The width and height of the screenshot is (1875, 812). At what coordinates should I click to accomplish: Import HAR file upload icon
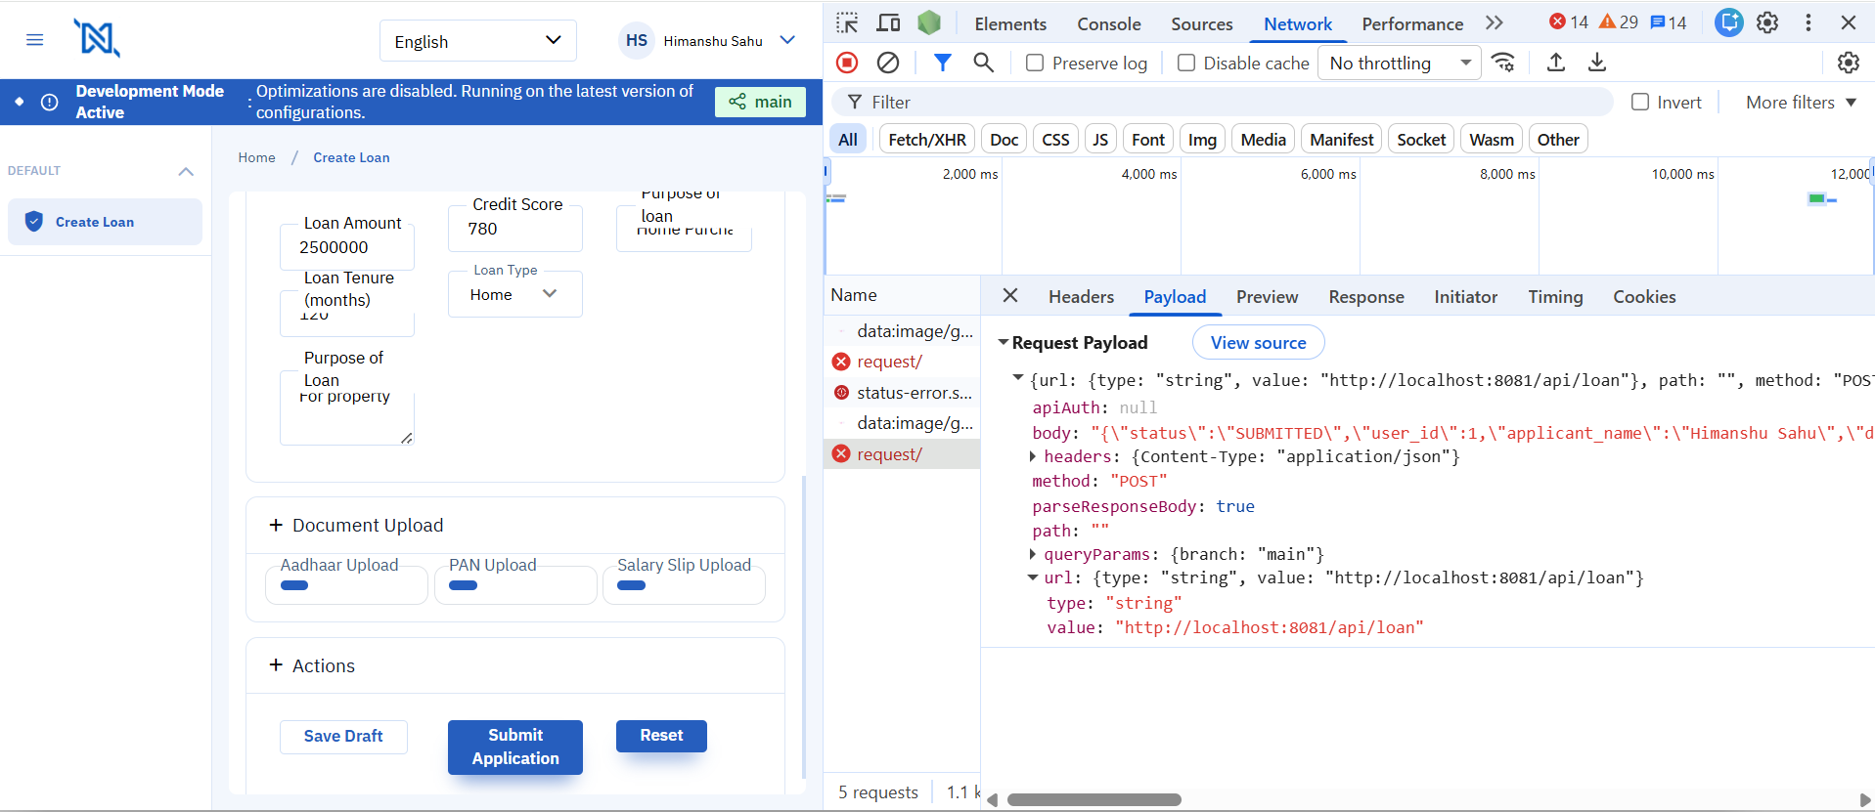coord(1556,64)
